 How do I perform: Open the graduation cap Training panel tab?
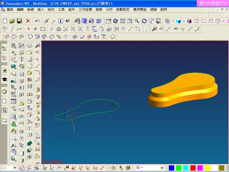pyautogui.click(x=4, y=80)
